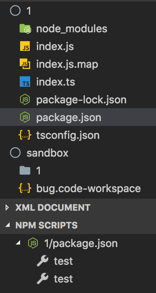Expand the XML DOCUMENT section arrow
Screen dimensions: 156x293
click(7, 207)
